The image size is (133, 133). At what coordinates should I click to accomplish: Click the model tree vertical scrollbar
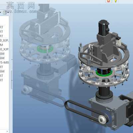12,79
